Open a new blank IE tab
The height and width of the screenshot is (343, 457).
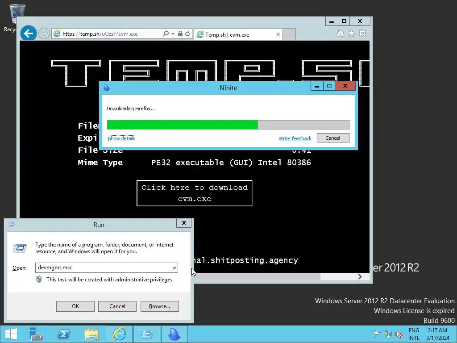click(x=289, y=34)
